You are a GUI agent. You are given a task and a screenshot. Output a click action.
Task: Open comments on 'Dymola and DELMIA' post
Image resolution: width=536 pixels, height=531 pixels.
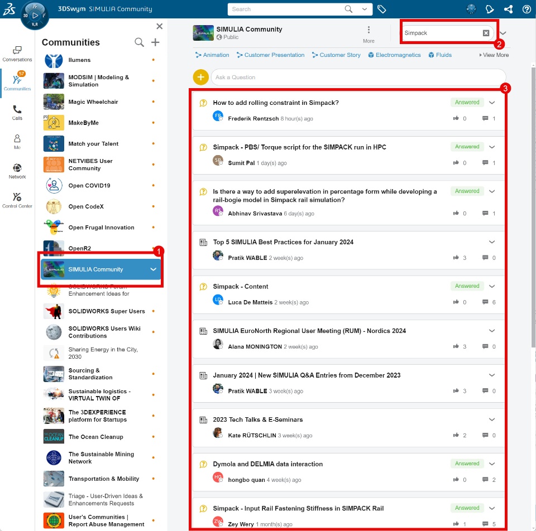pos(485,480)
